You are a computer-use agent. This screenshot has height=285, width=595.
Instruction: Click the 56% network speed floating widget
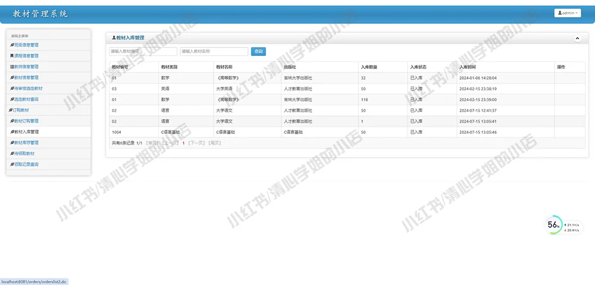coord(564,225)
